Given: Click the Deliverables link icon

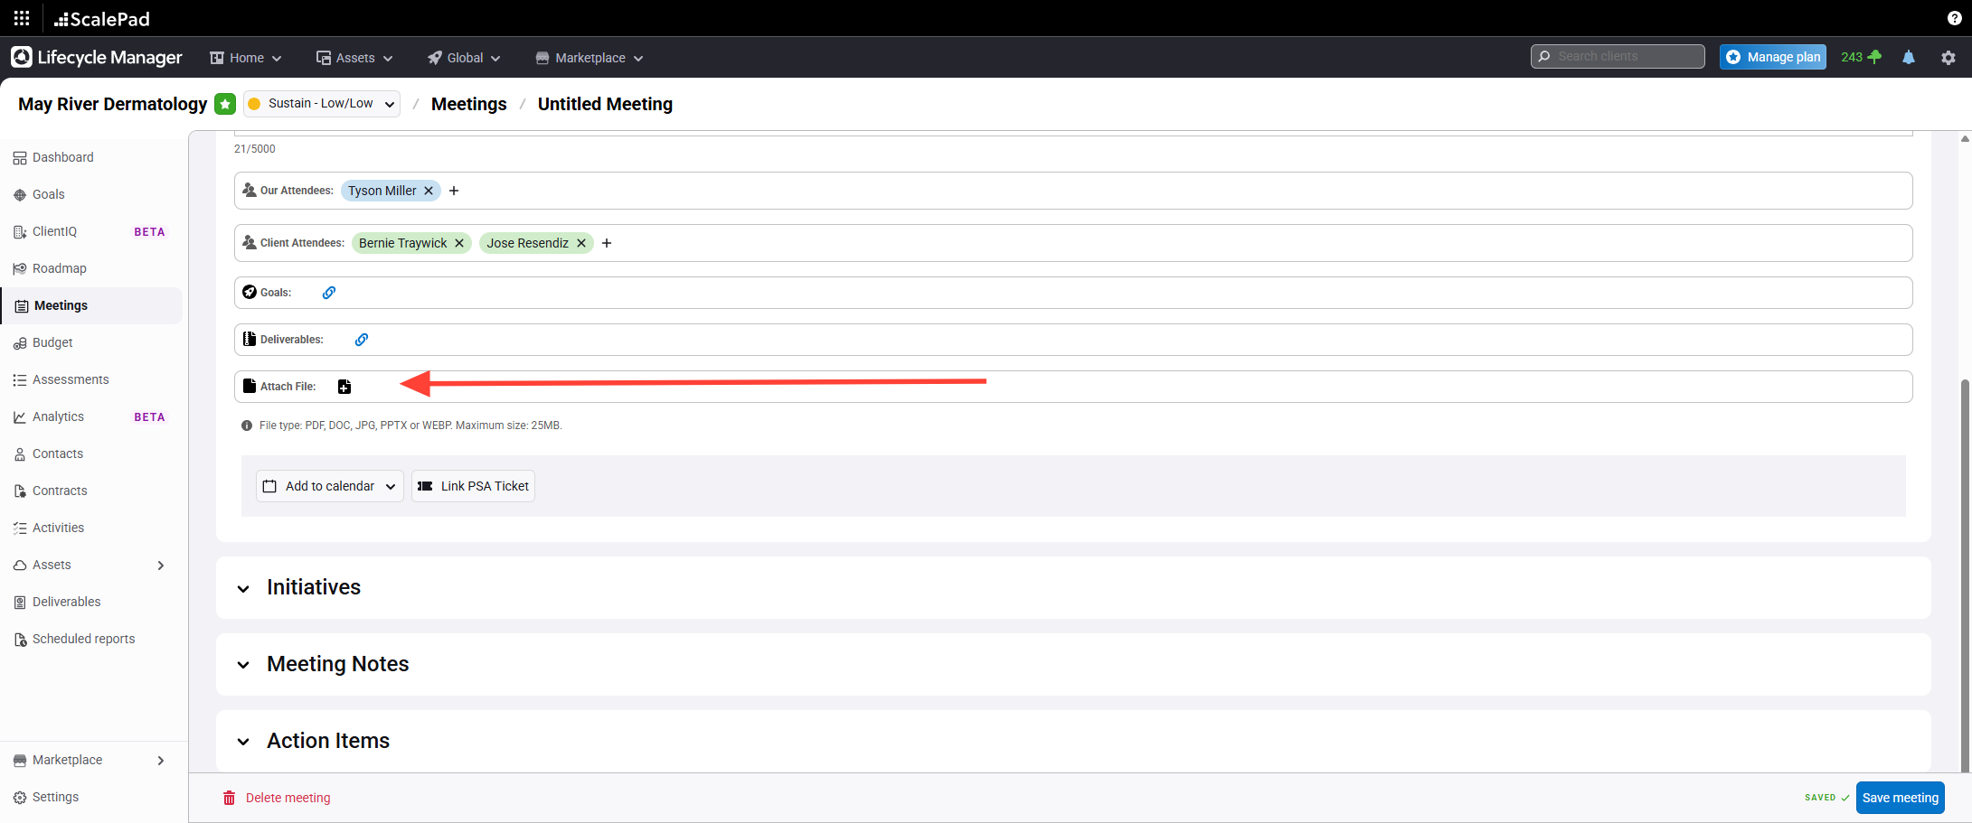Looking at the screenshot, I should [x=362, y=340].
